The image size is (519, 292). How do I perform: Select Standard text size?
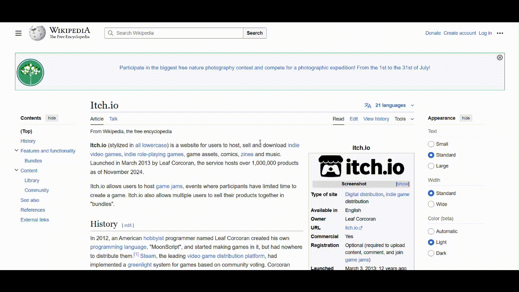[x=431, y=155]
